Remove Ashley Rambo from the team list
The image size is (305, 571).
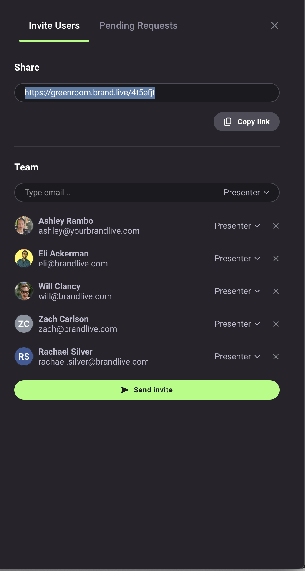click(x=276, y=226)
